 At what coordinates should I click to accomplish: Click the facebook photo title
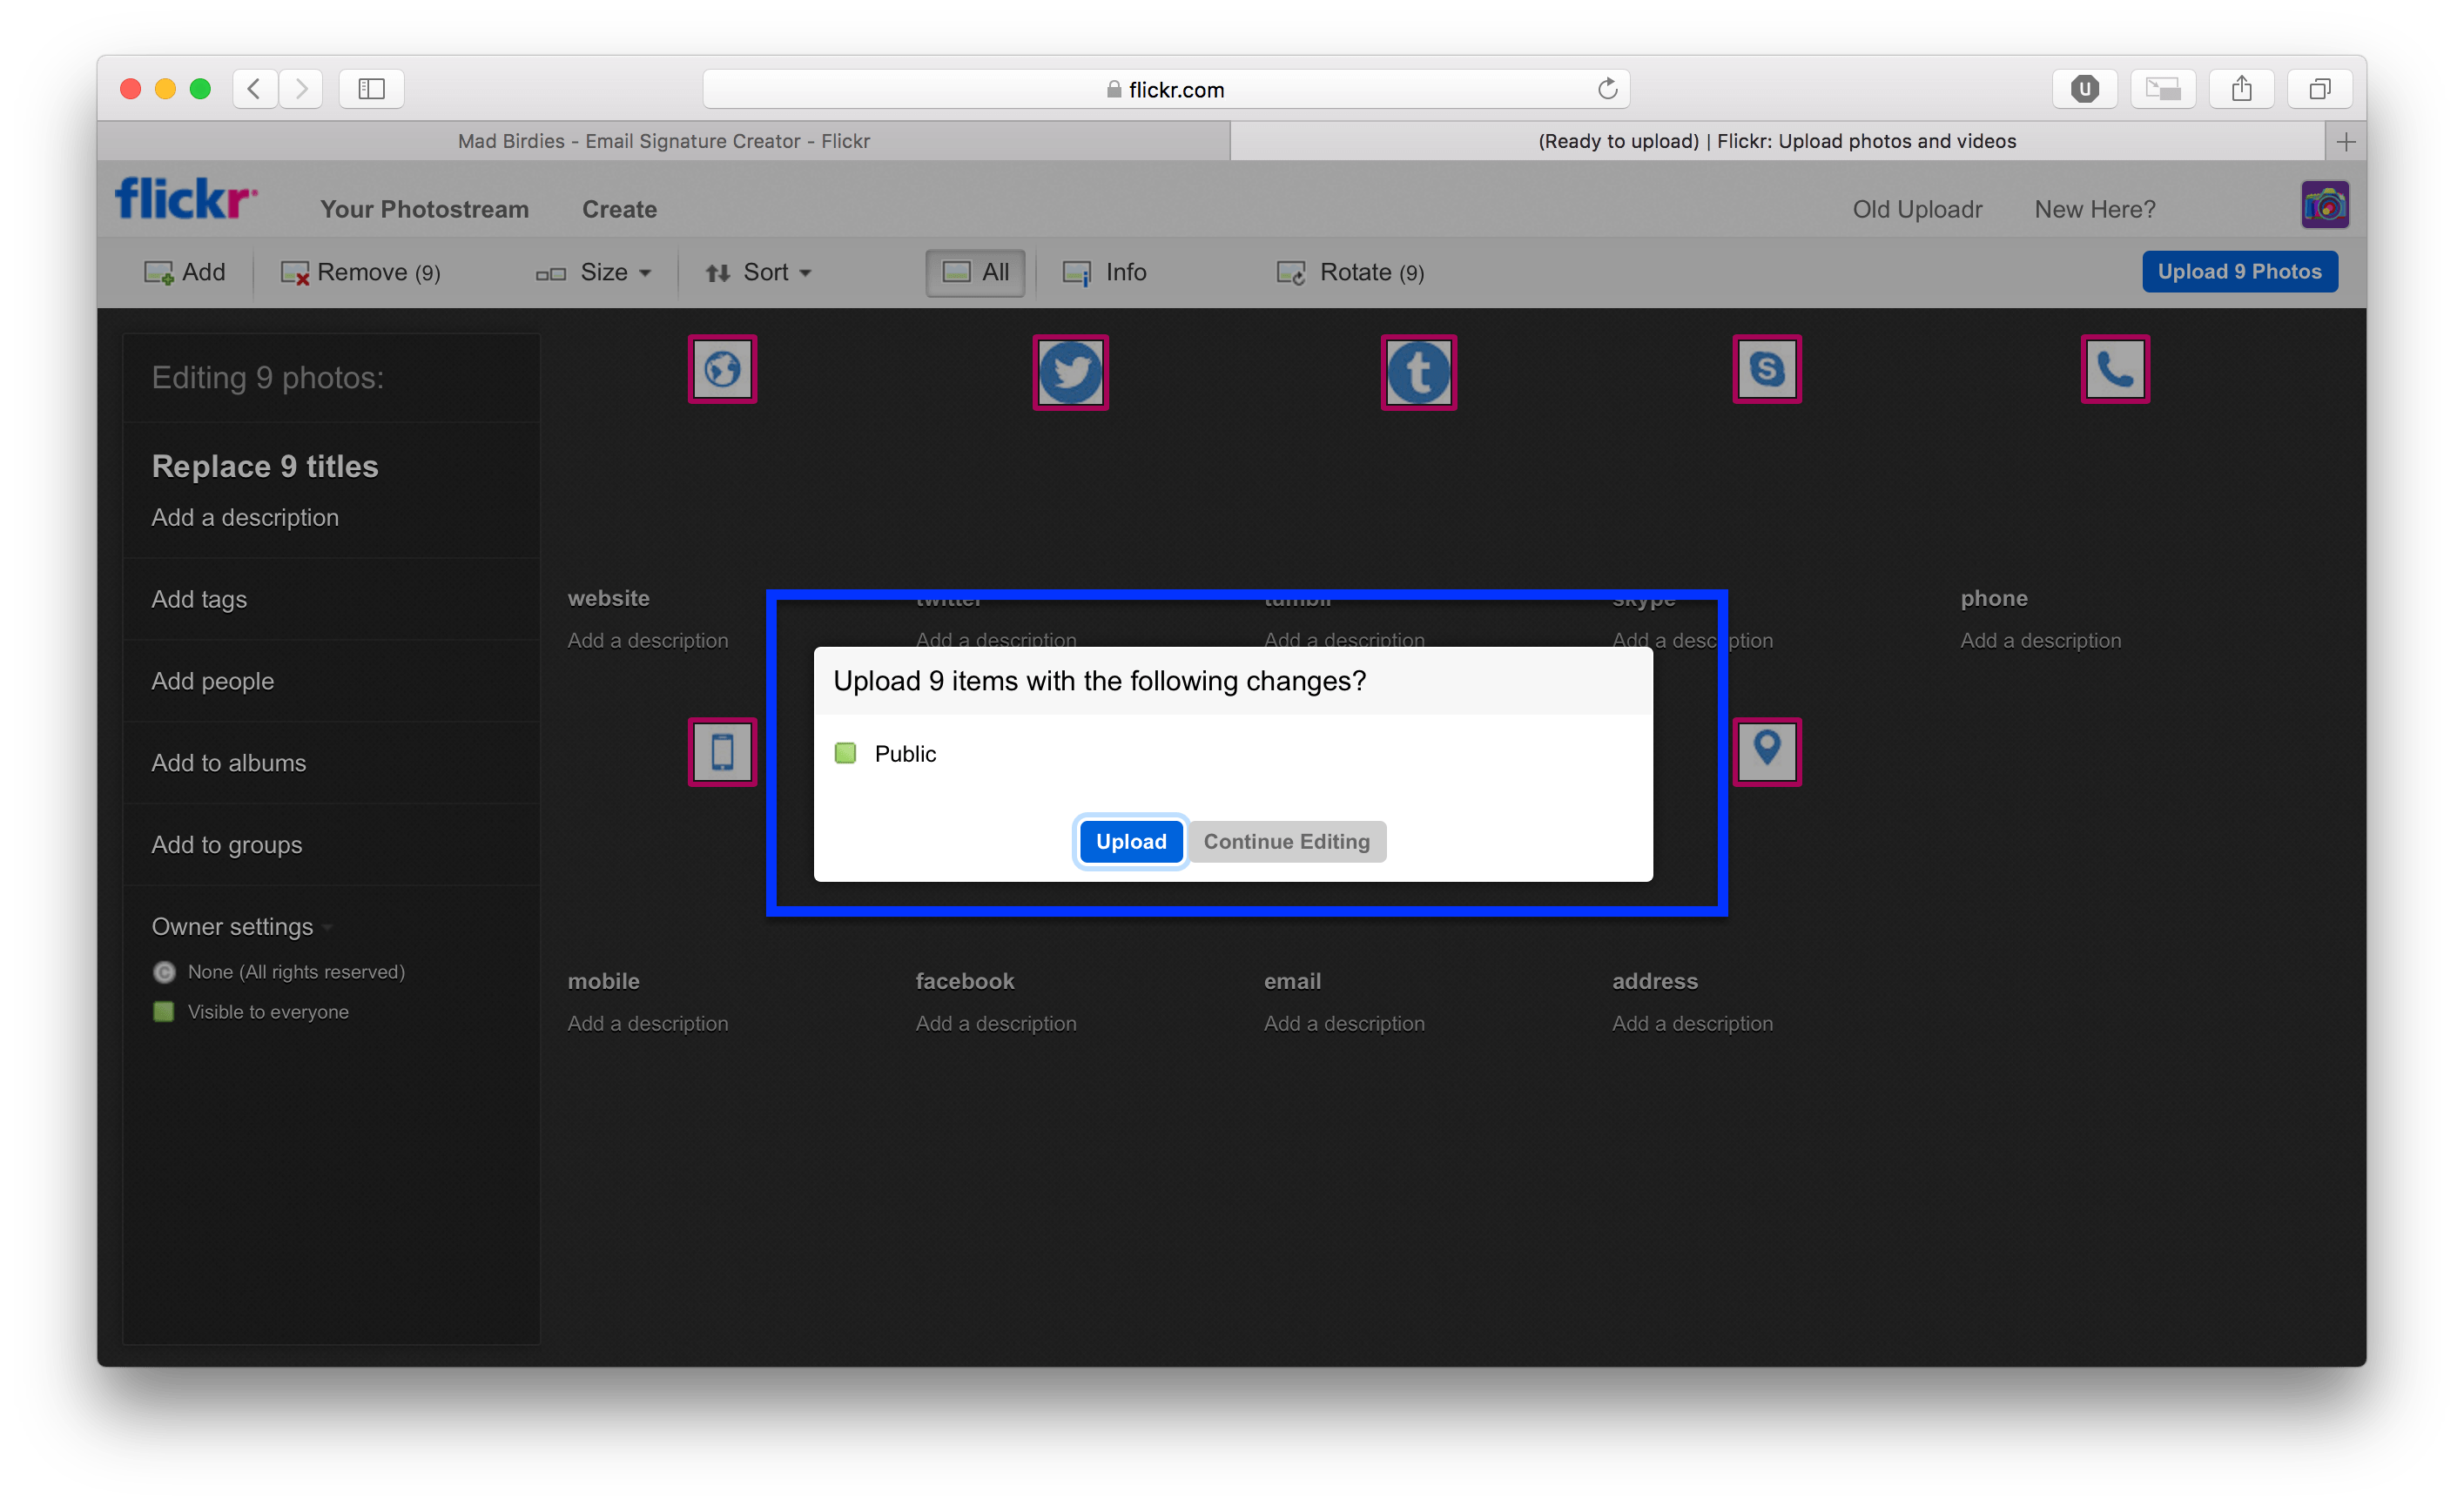(965, 981)
